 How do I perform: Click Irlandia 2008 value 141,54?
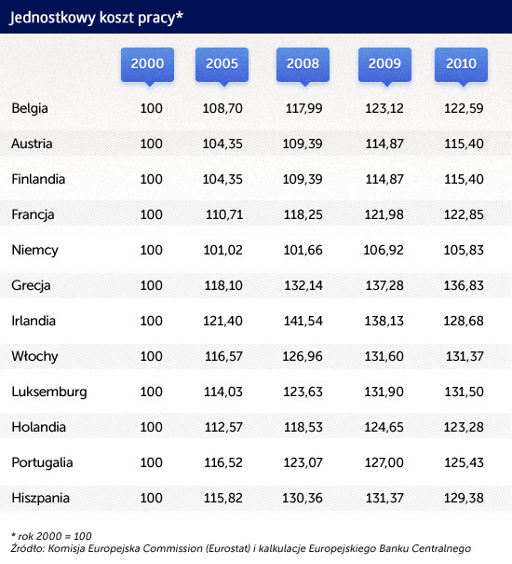tap(303, 321)
